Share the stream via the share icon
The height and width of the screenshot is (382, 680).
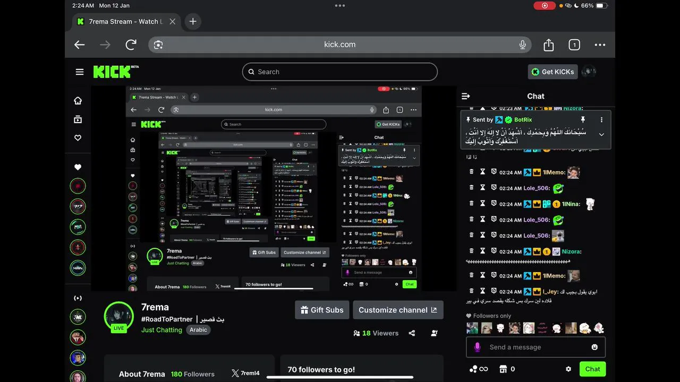[x=412, y=333]
